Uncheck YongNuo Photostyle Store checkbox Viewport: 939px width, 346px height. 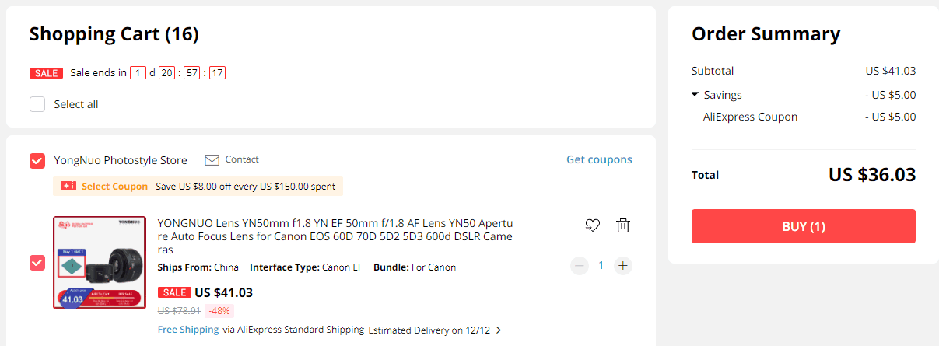[37, 161]
